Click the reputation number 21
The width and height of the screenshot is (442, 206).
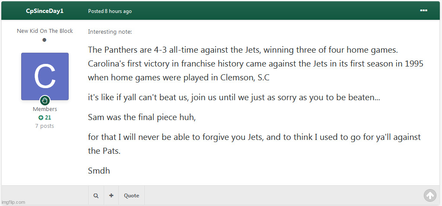tap(48, 117)
